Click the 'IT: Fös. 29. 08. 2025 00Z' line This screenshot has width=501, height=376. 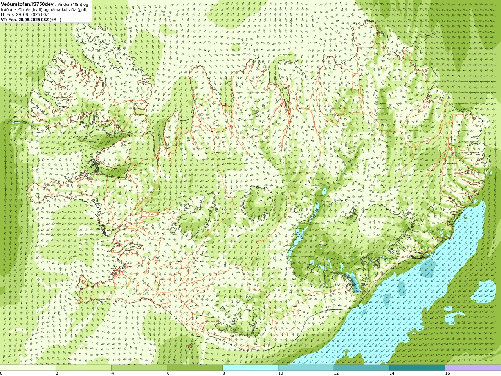tap(25, 14)
